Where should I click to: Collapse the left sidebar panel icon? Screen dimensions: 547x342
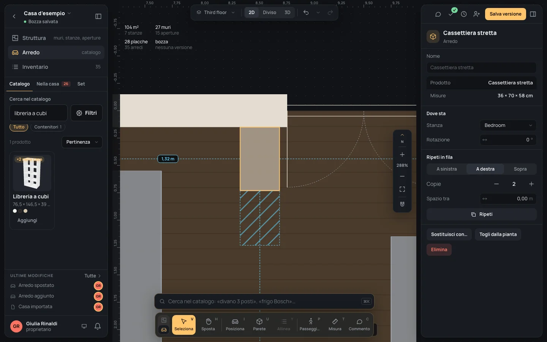coord(98,16)
